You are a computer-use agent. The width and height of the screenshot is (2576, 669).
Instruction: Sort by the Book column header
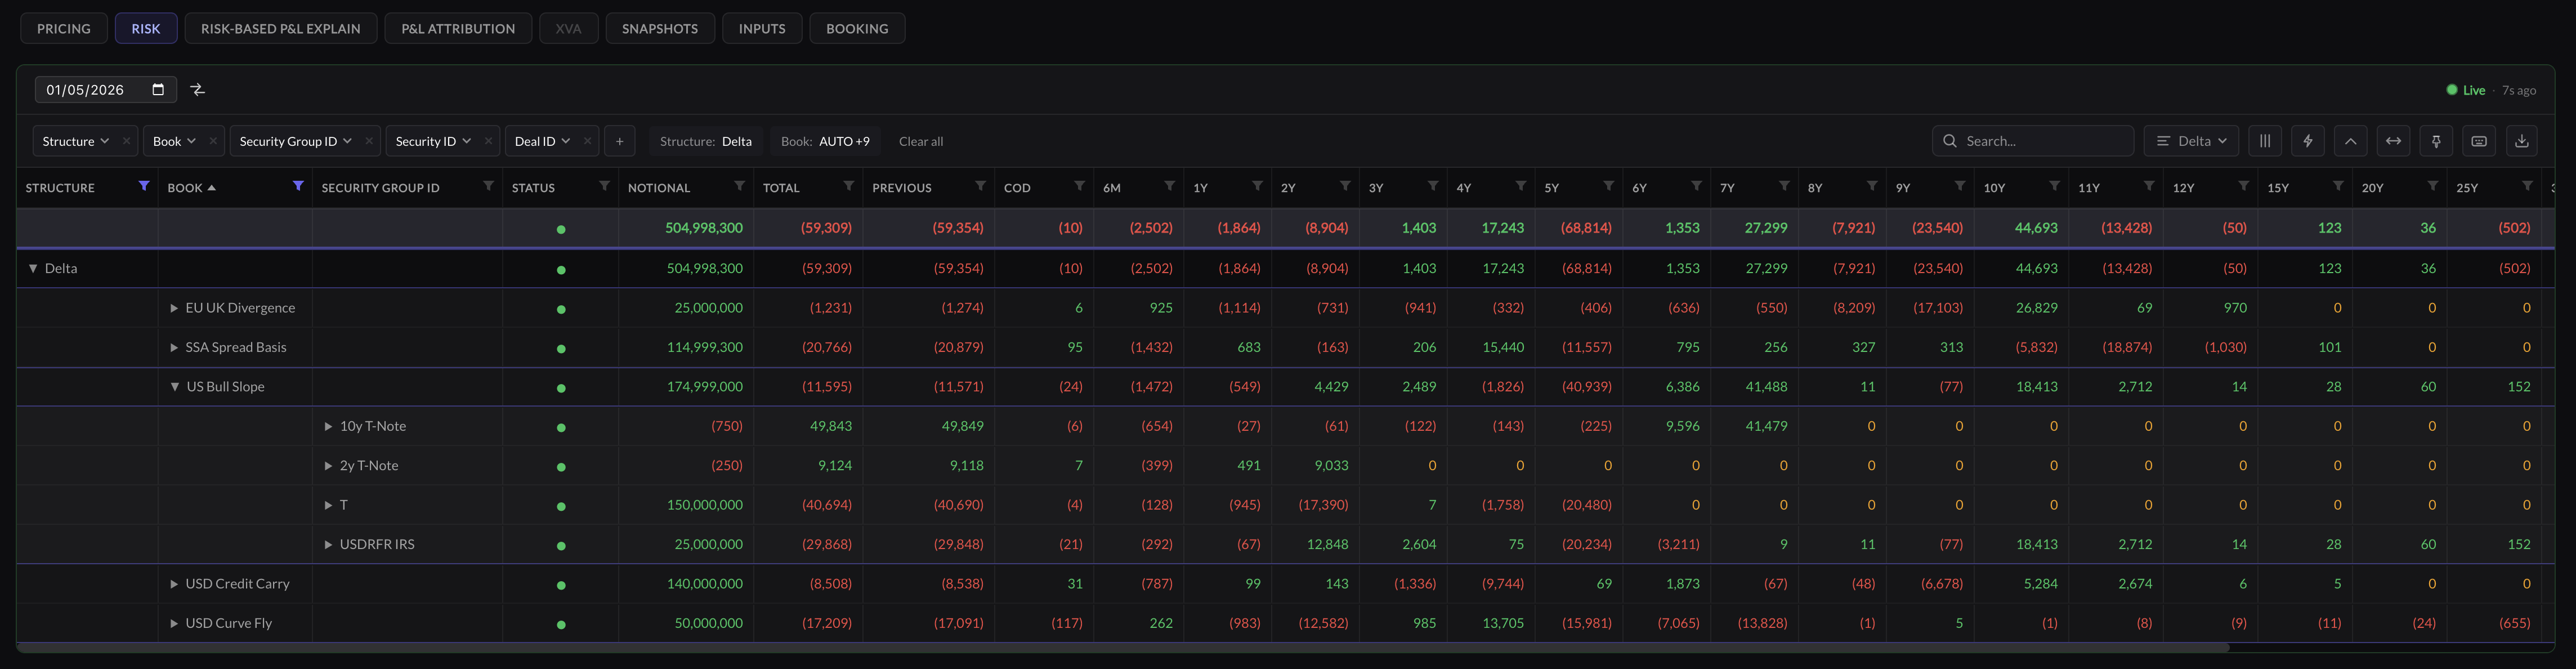click(191, 188)
